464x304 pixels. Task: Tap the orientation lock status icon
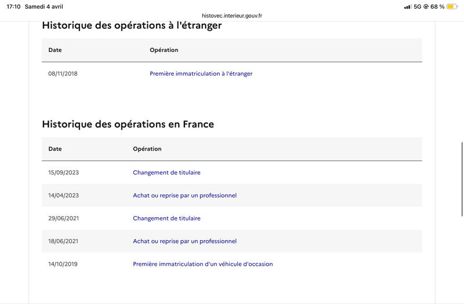click(x=426, y=6)
